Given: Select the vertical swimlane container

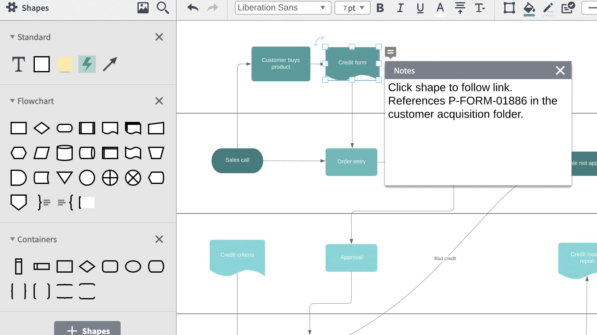Looking at the screenshot, I should pyautogui.click(x=19, y=266).
